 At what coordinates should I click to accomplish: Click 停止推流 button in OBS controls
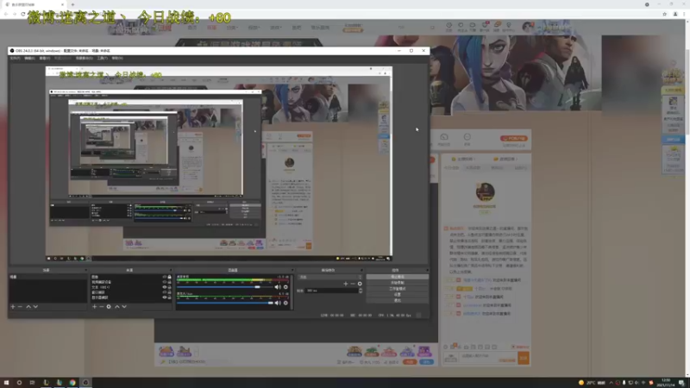pos(398,277)
